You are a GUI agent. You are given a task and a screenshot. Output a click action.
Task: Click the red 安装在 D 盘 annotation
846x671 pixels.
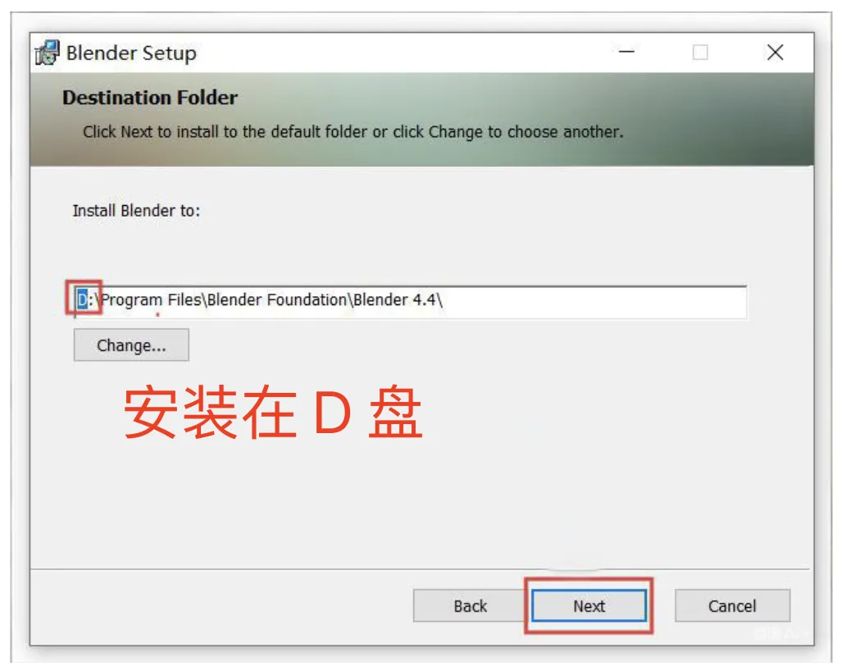(272, 411)
